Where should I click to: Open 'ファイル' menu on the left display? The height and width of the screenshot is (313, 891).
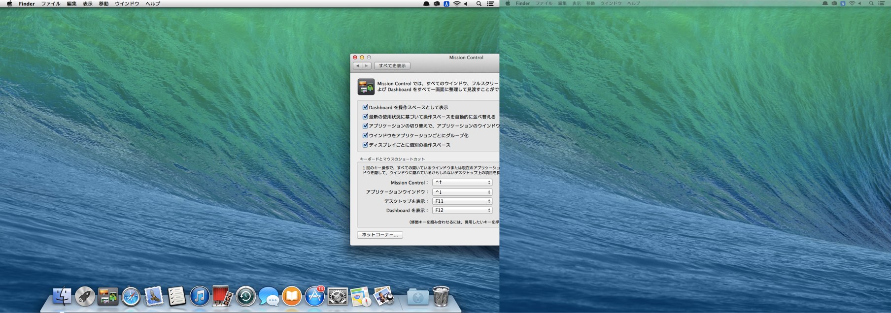(x=51, y=3)
